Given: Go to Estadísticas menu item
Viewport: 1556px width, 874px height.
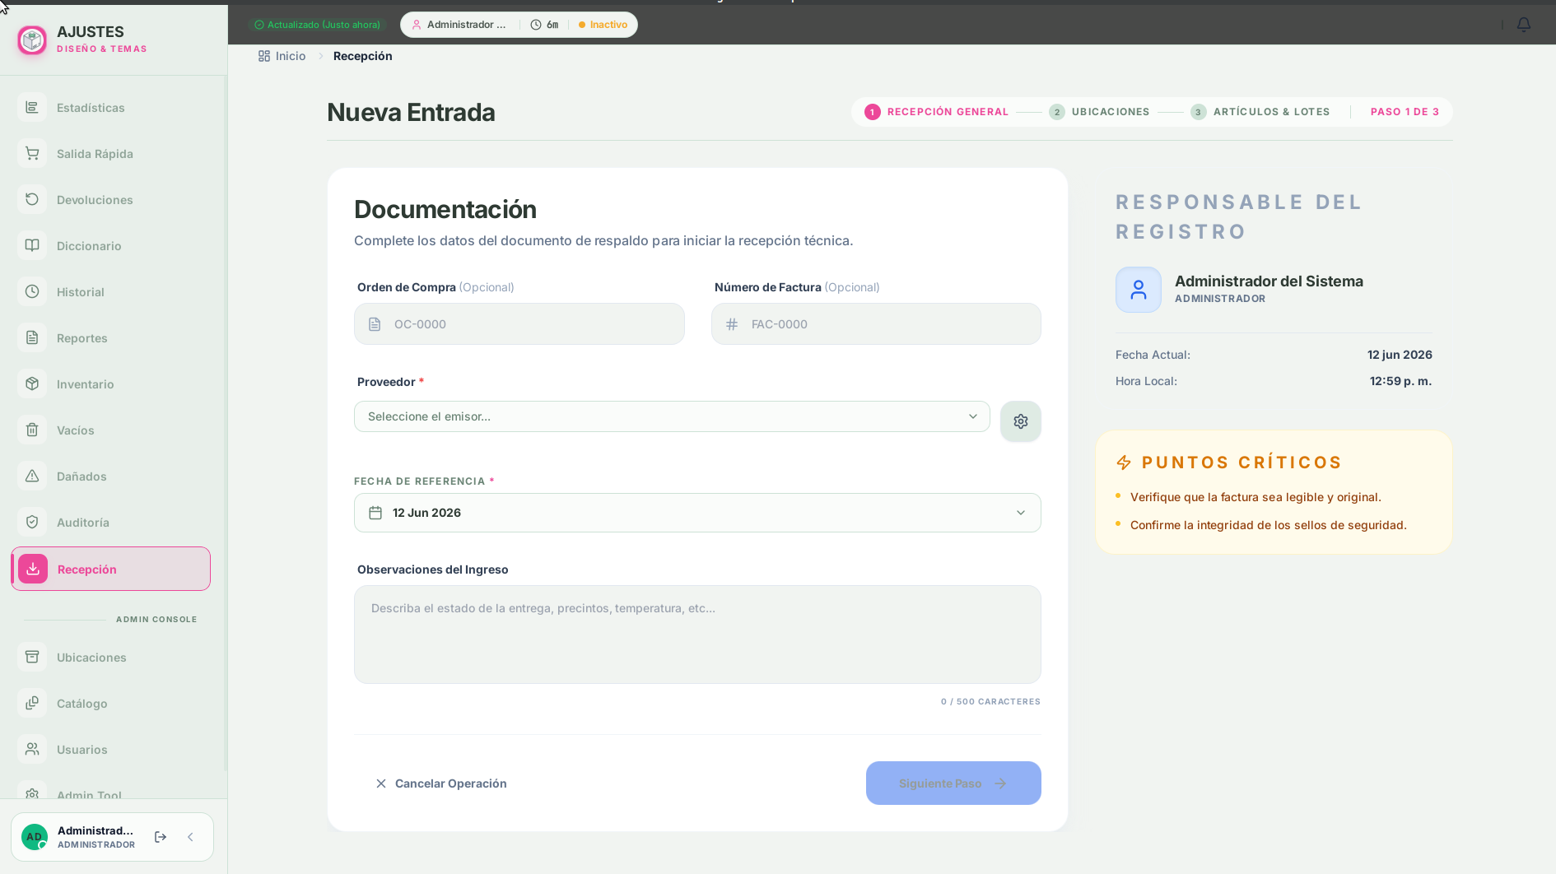Looking at the screenshot, I should pyautogui.click(x=111, y=108).
